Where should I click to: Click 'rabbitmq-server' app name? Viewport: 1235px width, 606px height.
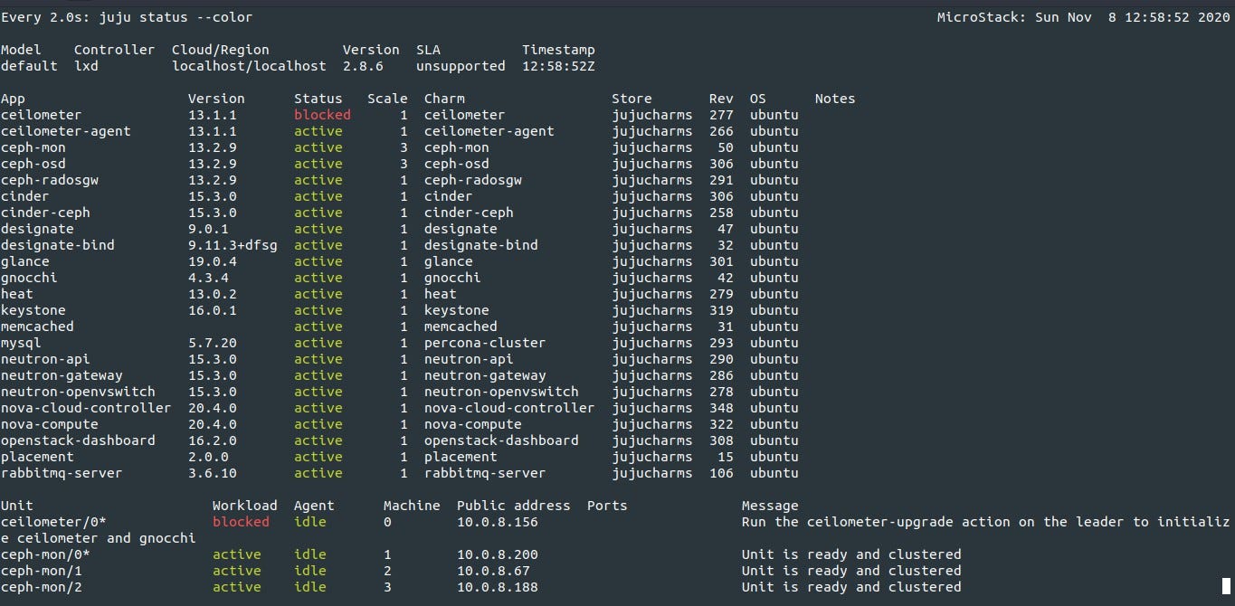click(62, 473)
